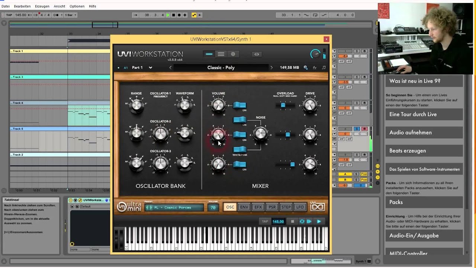Toggle the Live loop switch in toolbar

click(x=315, y=15)
